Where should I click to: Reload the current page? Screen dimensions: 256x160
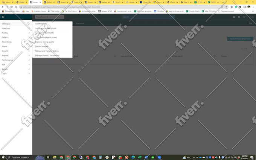click(x=11, y=7)
